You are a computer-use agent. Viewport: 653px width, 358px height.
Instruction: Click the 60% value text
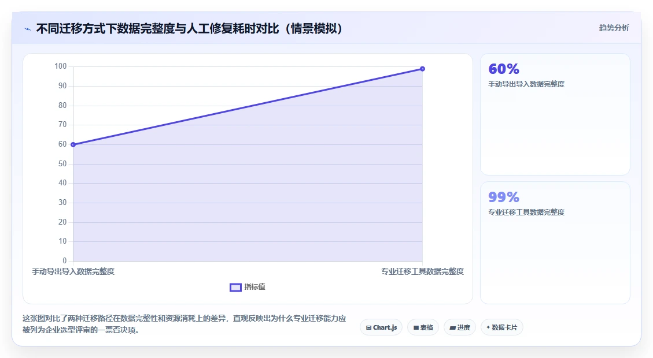[504, 69]
